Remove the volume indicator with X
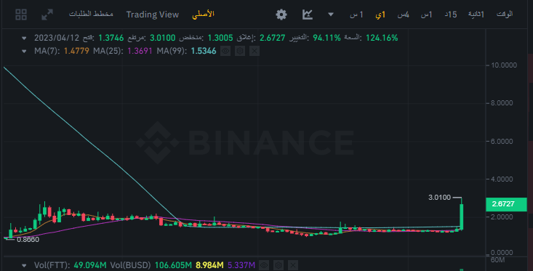 tap(293, 265)
